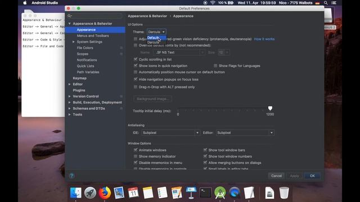This screenshot has height=202, width=360.
Task: Open How it works link
Action: 264,39
